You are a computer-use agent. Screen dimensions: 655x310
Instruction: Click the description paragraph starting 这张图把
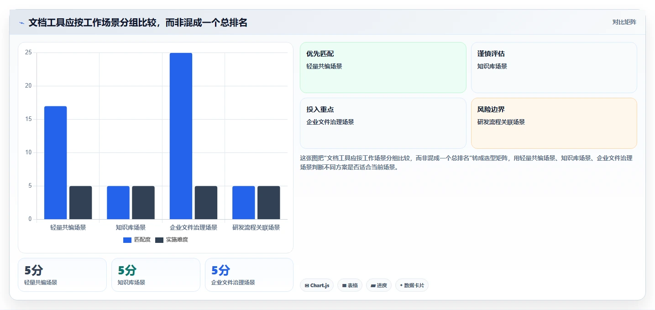pyautogui.click(x=466, y=163)
